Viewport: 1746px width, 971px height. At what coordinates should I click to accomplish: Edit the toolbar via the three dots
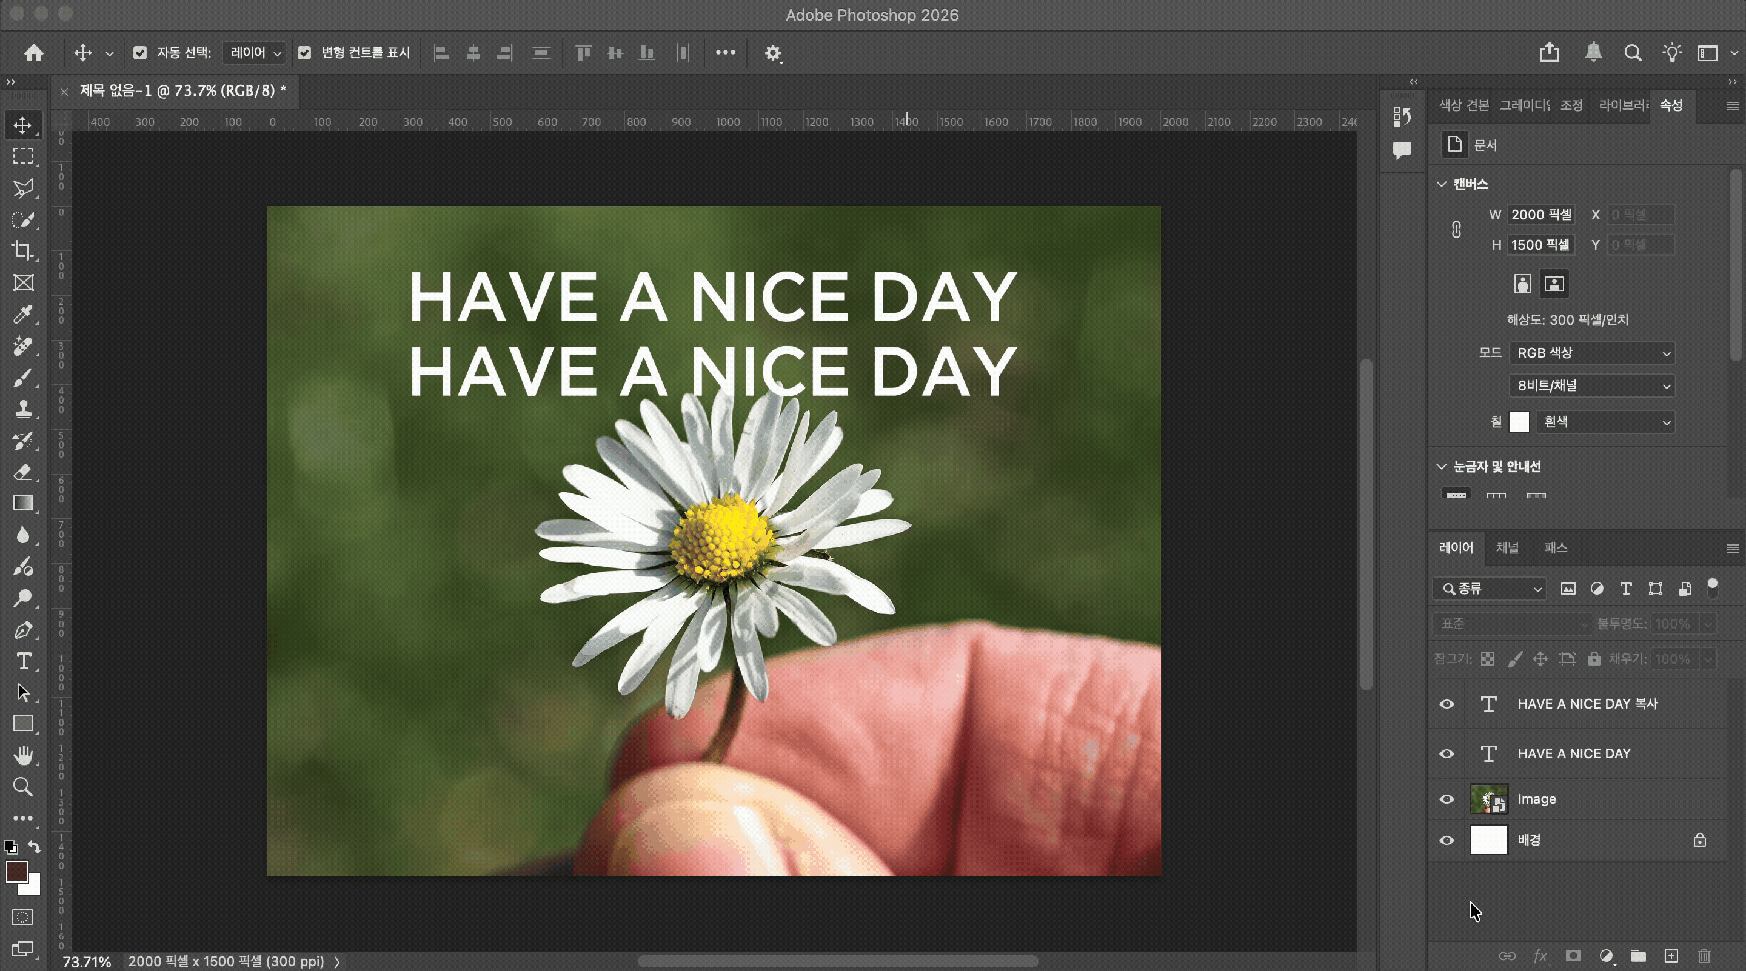(x=22, y=818)
